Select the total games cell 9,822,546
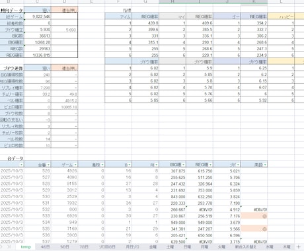The height and width of the screenshot is (251, 304). tap(38, 17)
